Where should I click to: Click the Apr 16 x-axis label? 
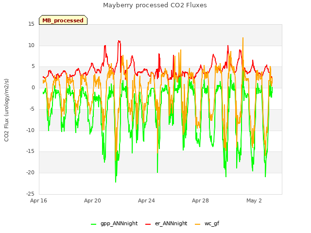[38, 200]
